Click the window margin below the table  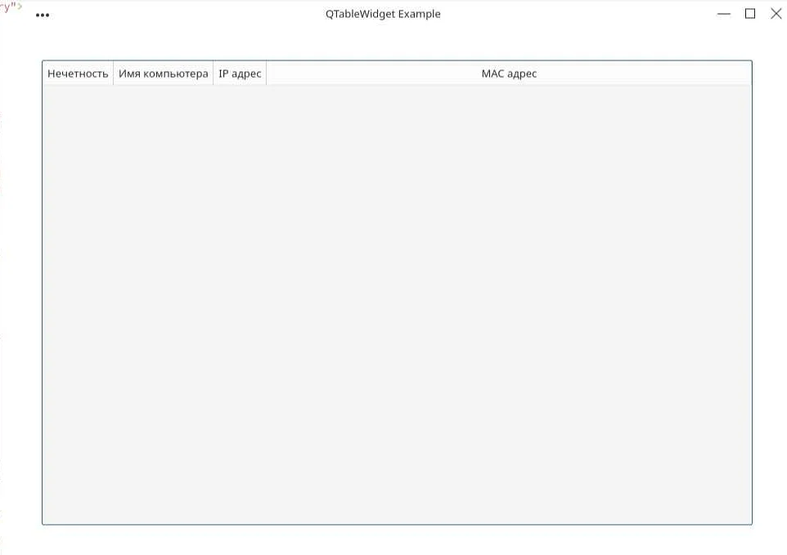(397, 539)
